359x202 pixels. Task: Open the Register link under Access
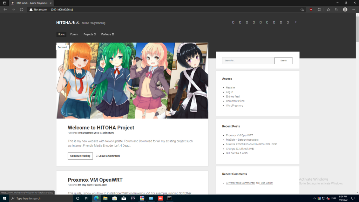point(231,87)
